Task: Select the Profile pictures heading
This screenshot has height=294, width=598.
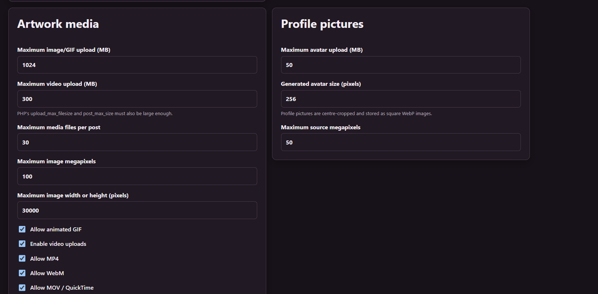Action: coord(322,24)
